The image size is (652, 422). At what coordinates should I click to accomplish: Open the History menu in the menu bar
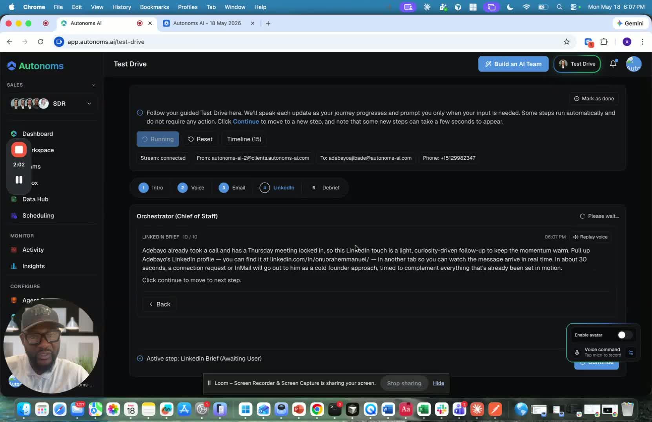click(122, 7)
